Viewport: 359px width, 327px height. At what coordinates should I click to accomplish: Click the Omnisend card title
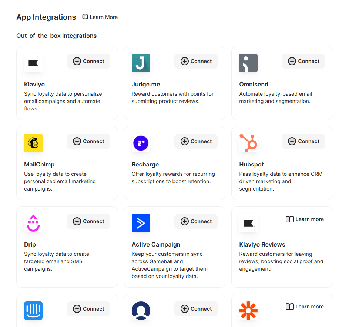click(254, 85)
